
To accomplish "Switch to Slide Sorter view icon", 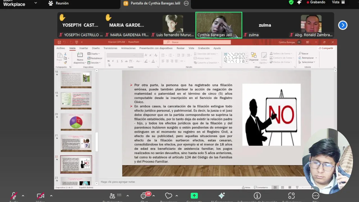I will tap(282, 187).
